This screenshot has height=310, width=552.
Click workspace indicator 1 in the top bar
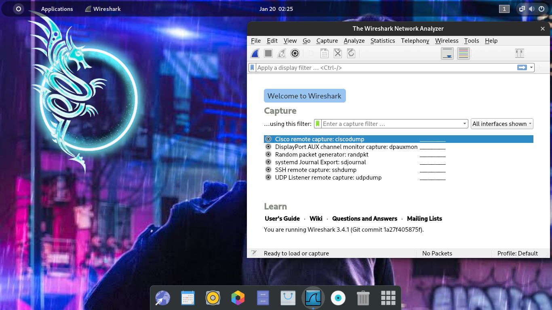click(504, 9)
